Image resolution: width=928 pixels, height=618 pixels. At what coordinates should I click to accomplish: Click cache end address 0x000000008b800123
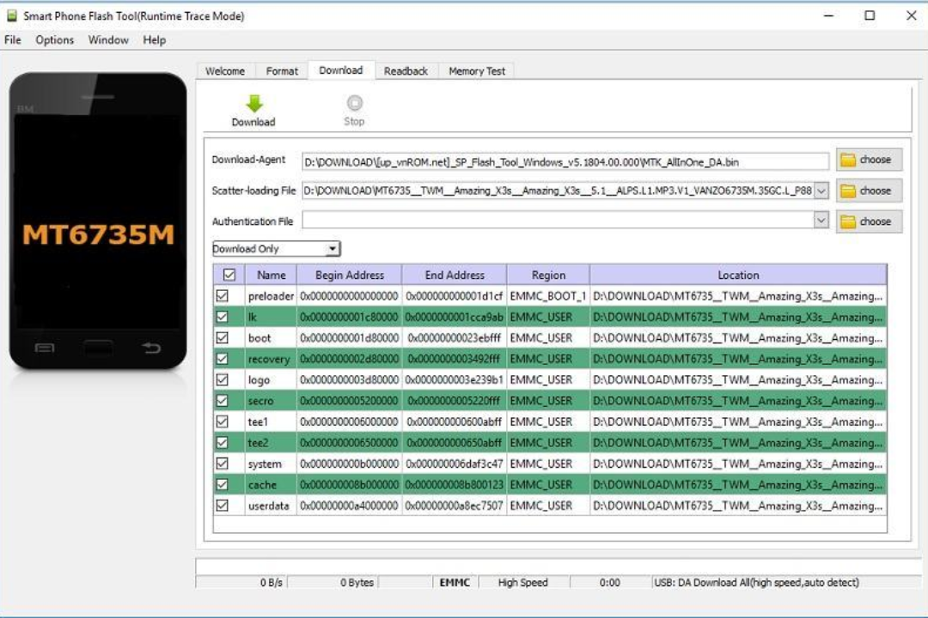455,485
